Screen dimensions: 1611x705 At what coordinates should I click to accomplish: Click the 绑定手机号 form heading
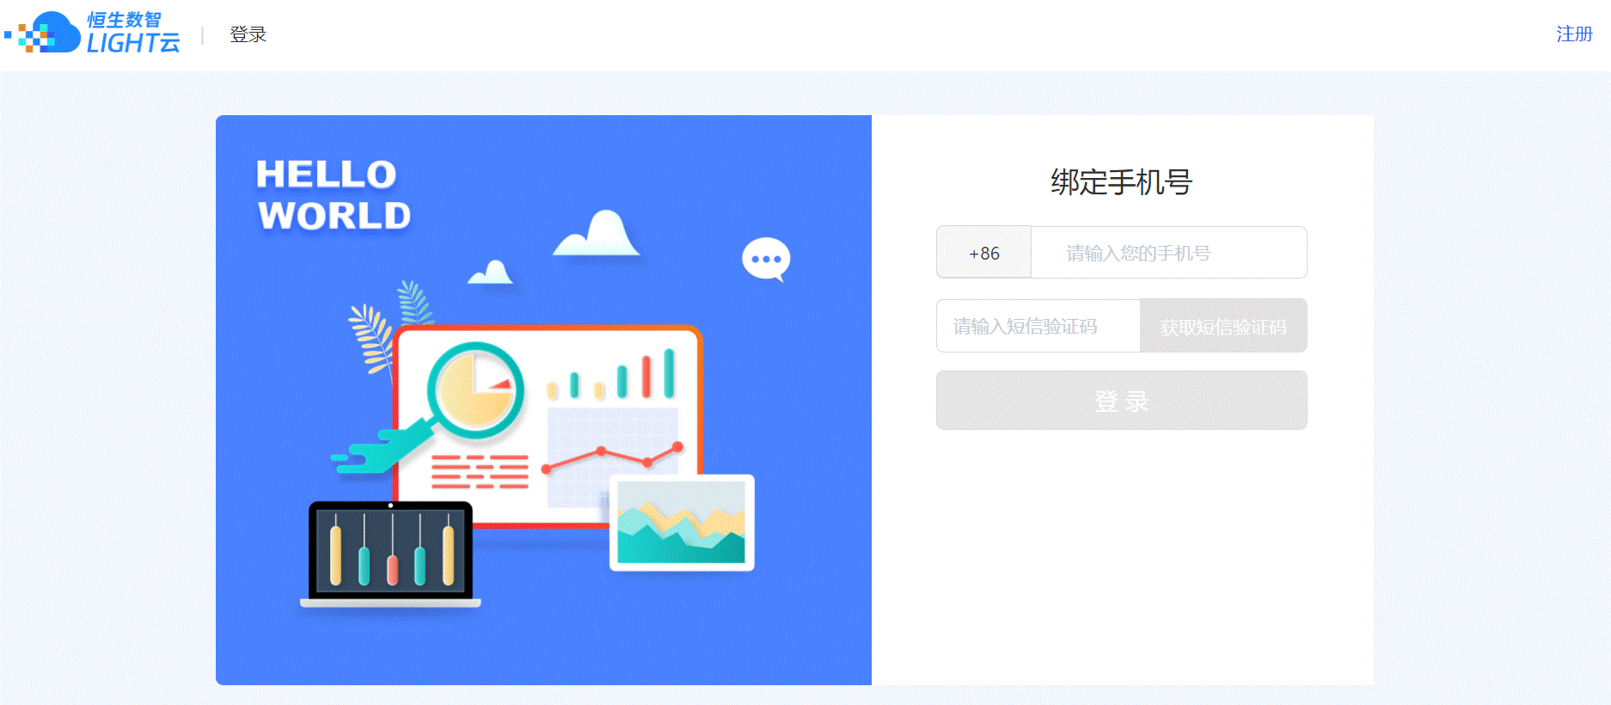tap(1122, 182)
